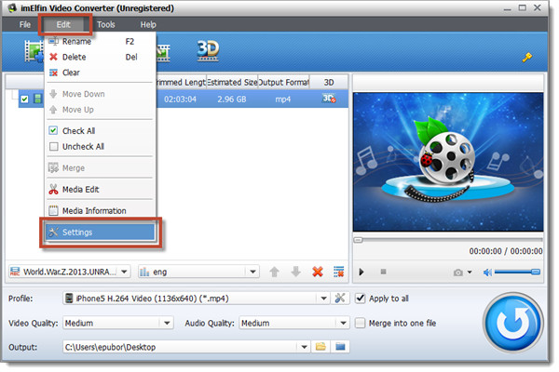The image size is (559, 372).
Task: Click the preview video thumbnail
Action: coord(448,162)
